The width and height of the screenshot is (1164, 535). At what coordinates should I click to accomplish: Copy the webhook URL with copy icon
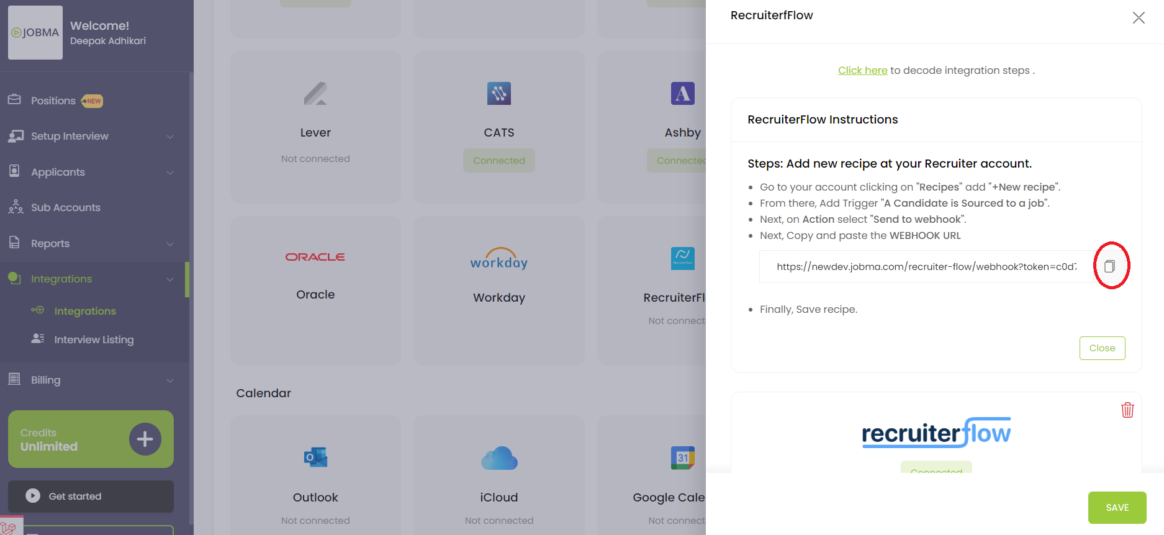(1109, 266)
